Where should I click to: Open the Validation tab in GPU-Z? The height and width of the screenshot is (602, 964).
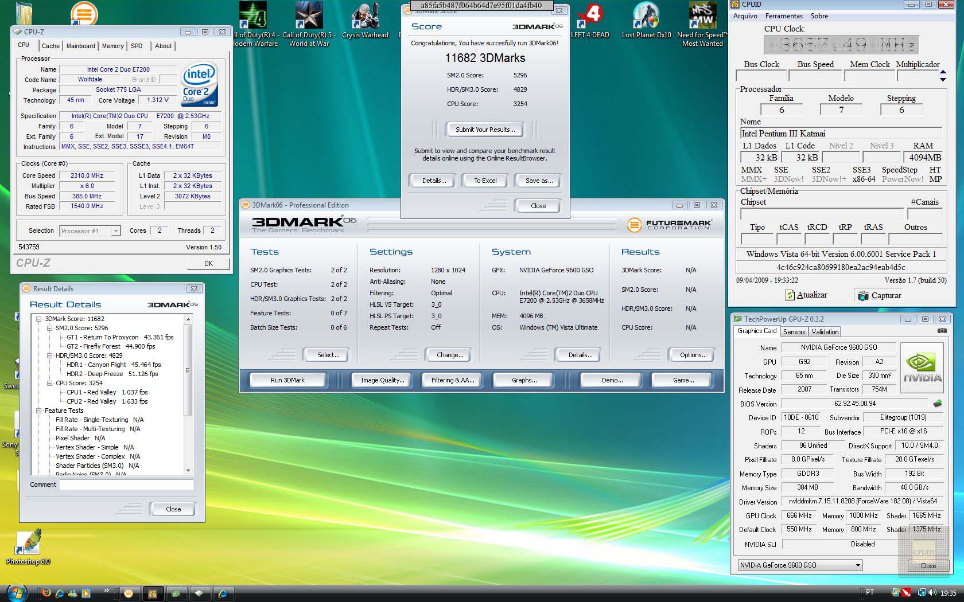click(x=825, y=332)
